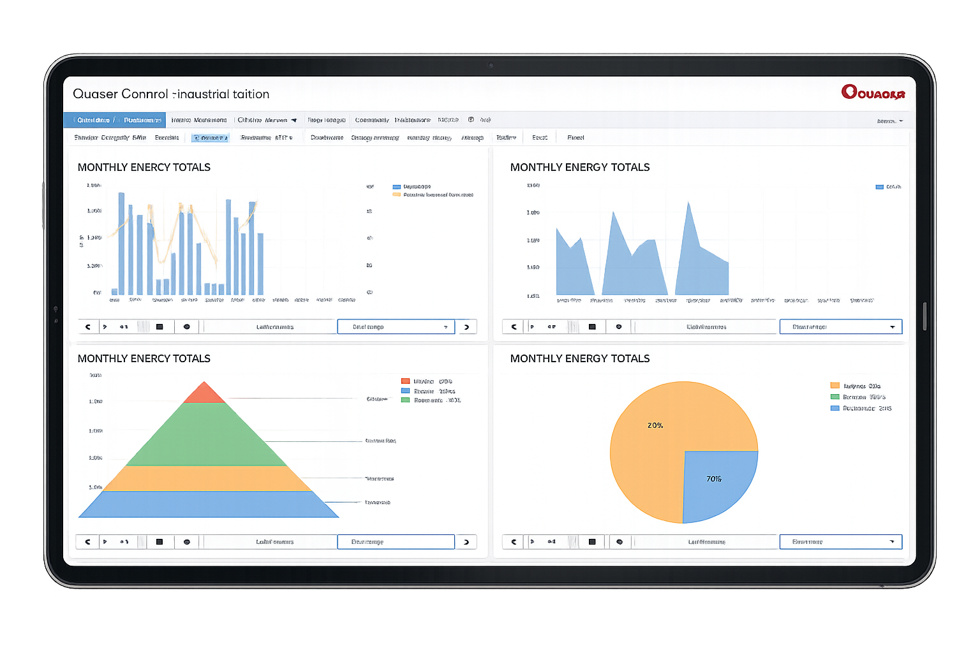Screen dimensions: 980x653
Task: Toggle the orange entry in the pie chart legend
Action: point(856,386)
